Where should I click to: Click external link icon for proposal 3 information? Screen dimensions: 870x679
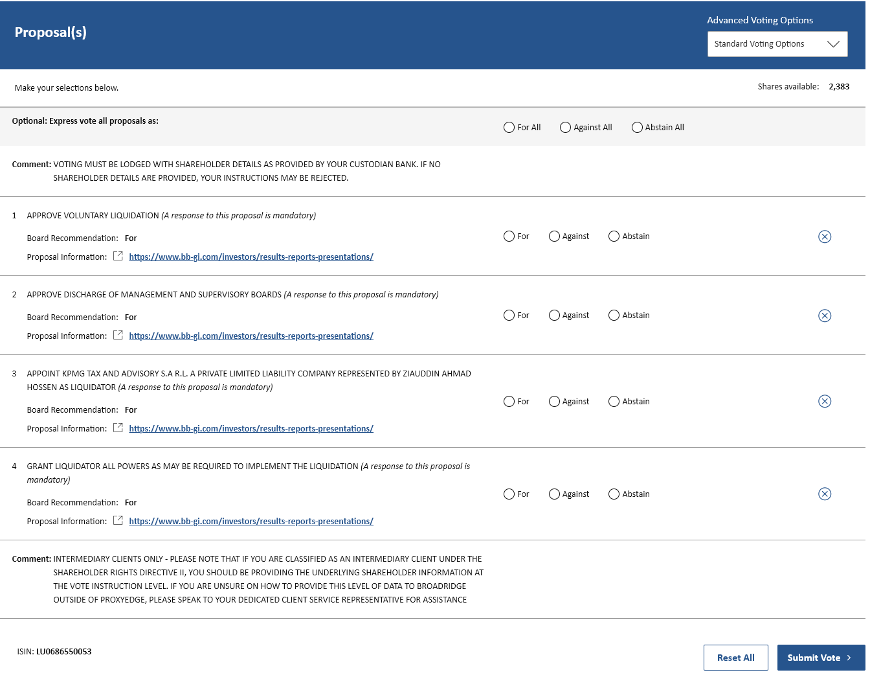[118, 428]
